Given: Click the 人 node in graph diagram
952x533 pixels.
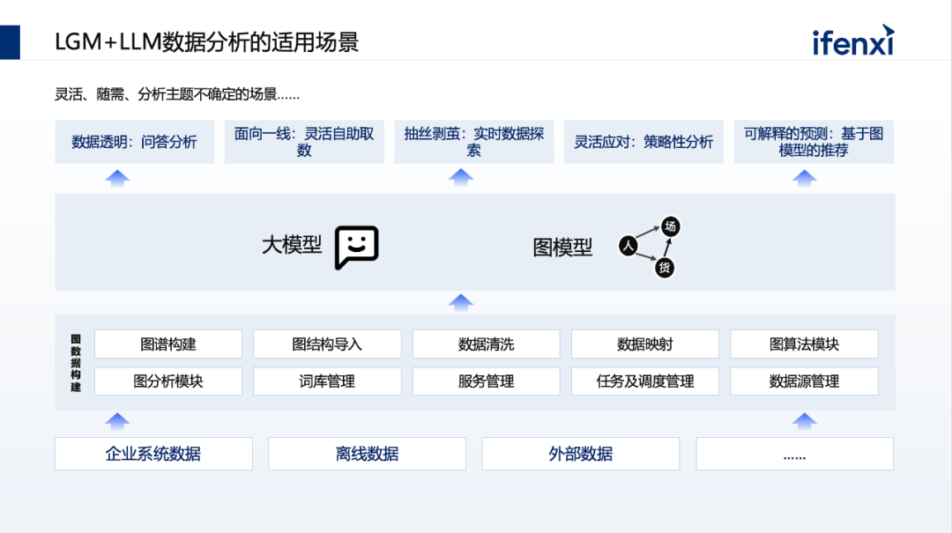Looking at the screenshot, I should [x=628, y=246].
